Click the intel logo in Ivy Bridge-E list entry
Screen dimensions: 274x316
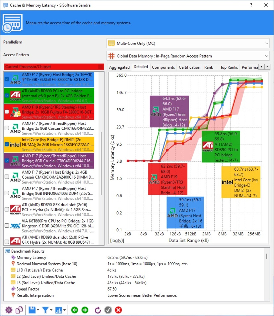(x=15, y=144)
